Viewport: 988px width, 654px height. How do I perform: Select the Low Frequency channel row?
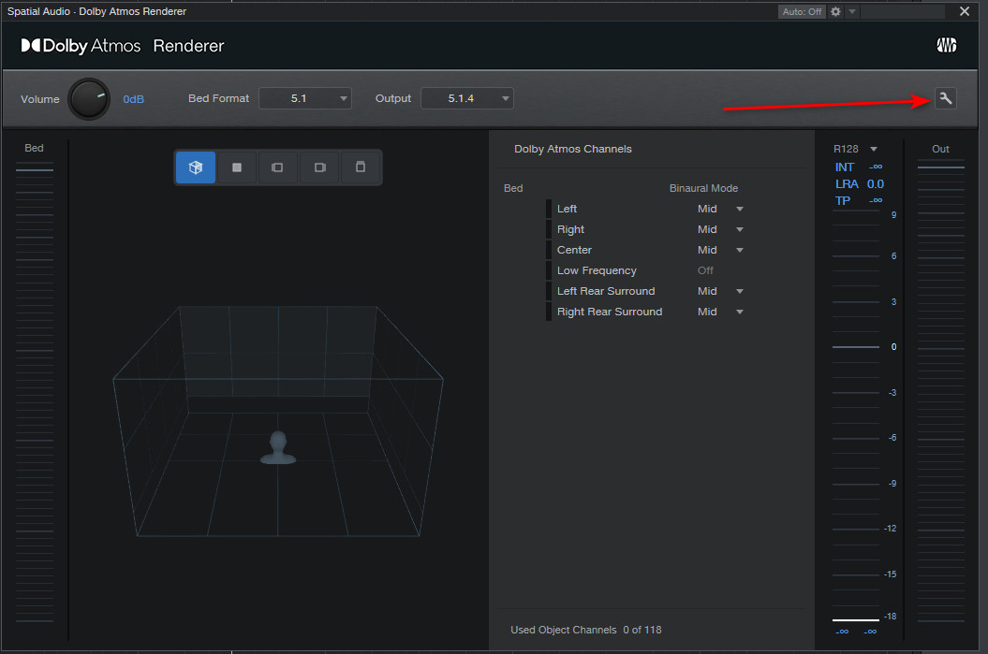(644, 270)
